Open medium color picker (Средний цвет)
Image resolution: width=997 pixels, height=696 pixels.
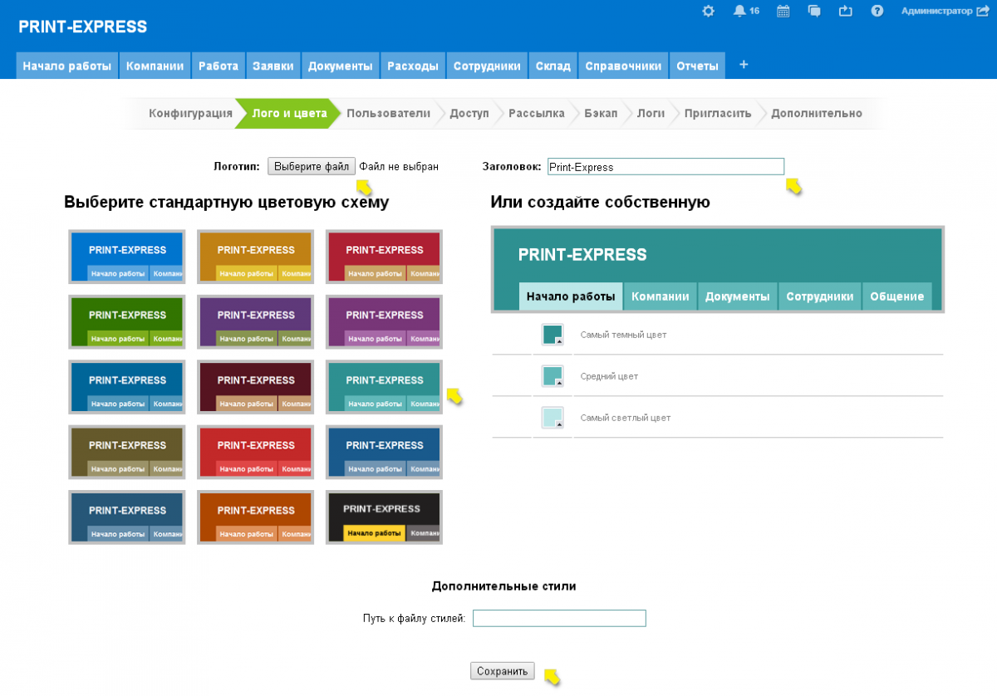pyautogui.click(x=553, y=376)
